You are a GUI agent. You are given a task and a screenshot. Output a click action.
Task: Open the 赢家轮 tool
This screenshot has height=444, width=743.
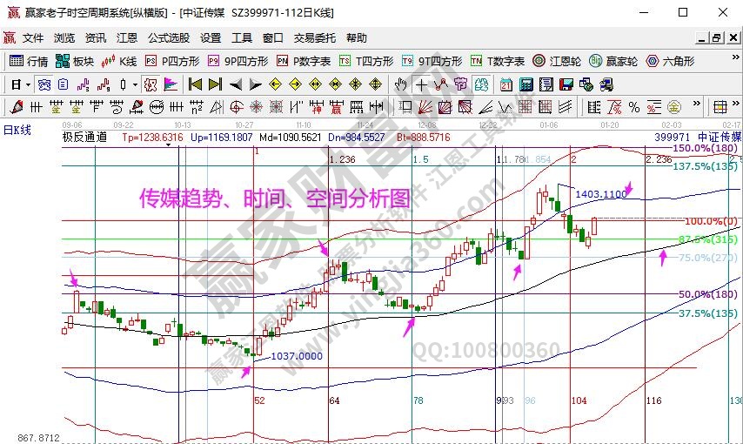tap(613, 61)
